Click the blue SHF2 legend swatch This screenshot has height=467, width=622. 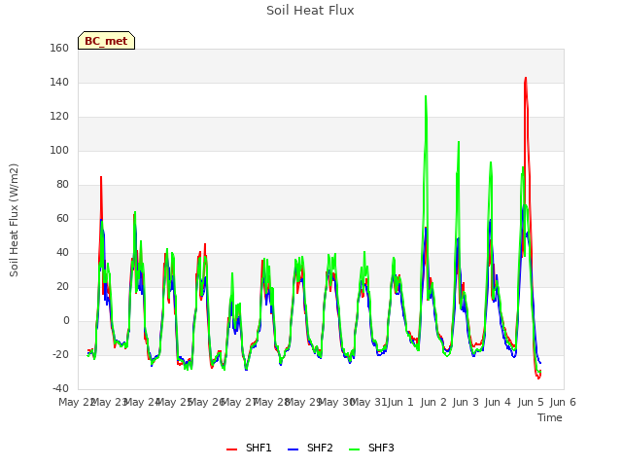(293, 449)
